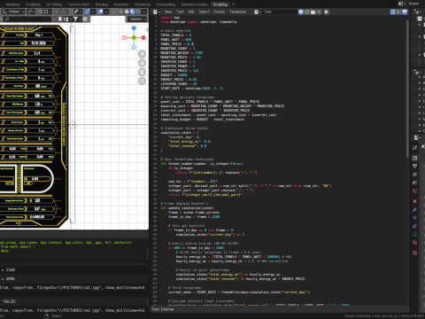Click the pan hand viewport navigation button

pyautogui.click(x=142, y=63)
